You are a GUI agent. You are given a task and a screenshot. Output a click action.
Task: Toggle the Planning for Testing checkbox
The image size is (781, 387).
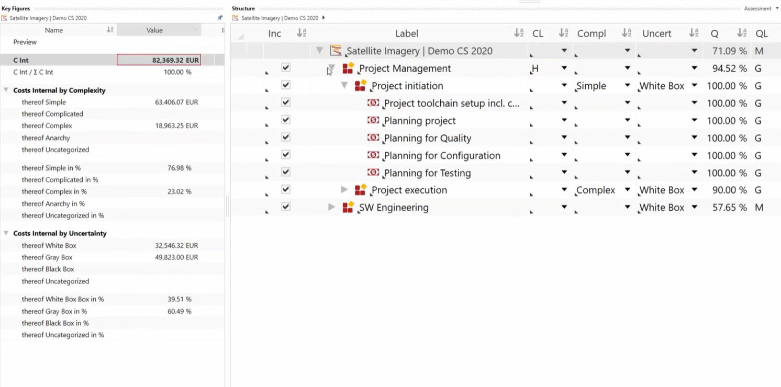[x=286, y=172]
